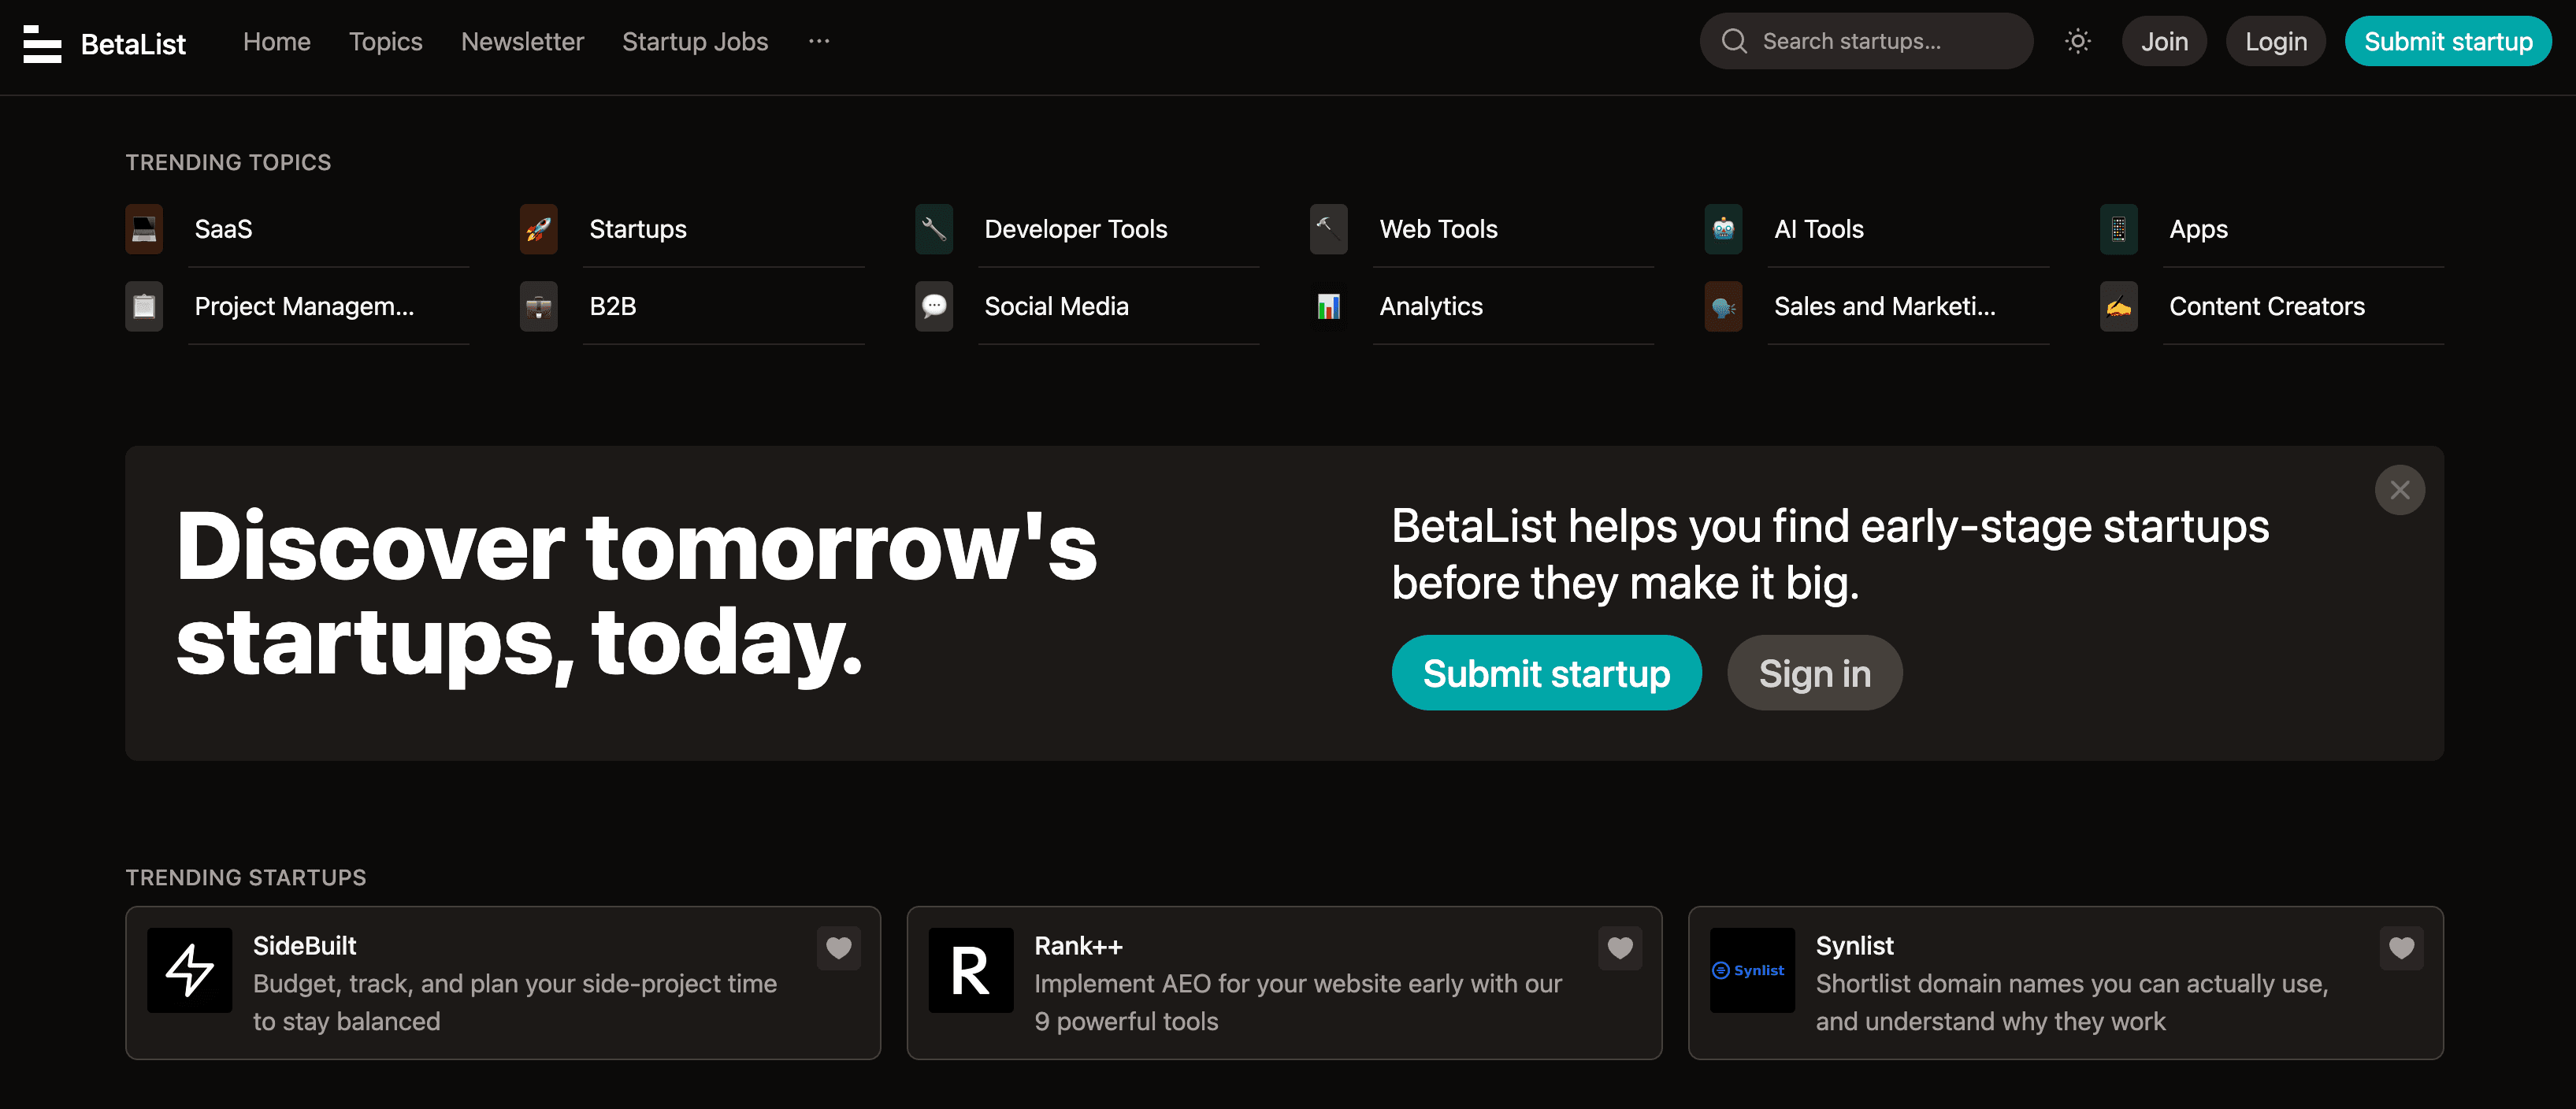Go to Home in the navigation

point(277,41)
